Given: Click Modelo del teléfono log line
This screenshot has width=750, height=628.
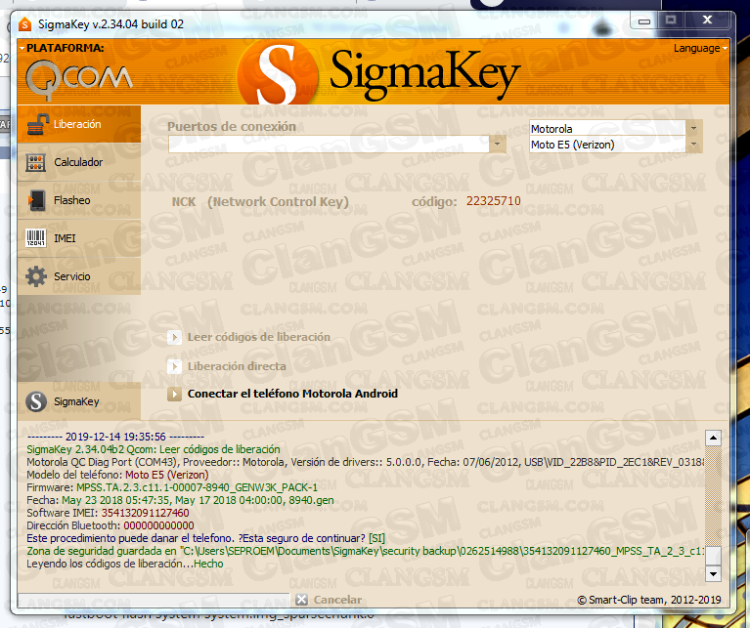Looking at the screenshot, I should point(117,475).
